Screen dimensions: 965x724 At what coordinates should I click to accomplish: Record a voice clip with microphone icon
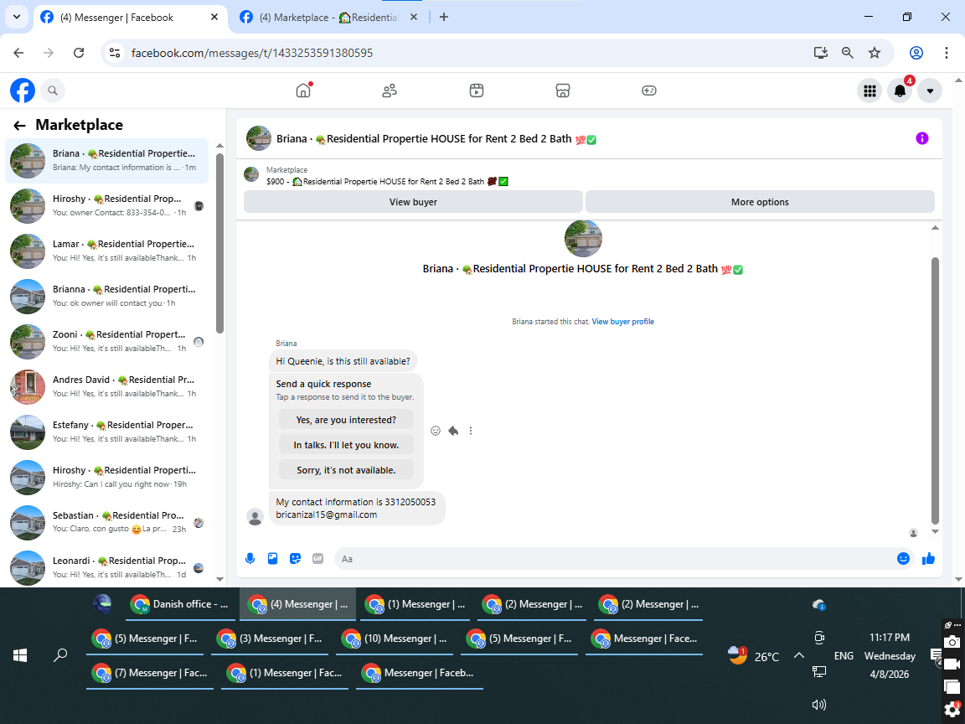click(250, 558)
